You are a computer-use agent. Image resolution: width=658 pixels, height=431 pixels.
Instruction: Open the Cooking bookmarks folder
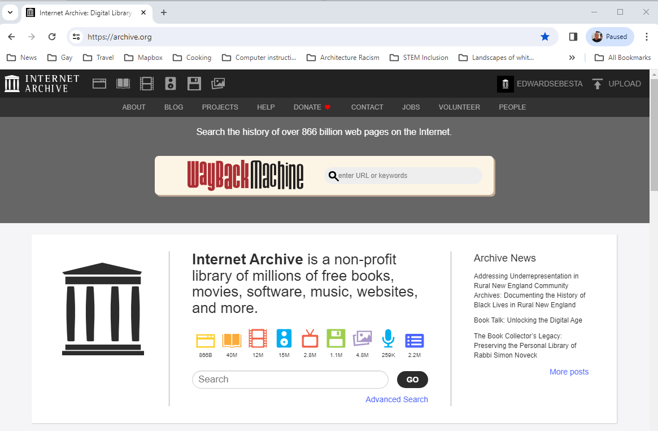click(192, 58)
